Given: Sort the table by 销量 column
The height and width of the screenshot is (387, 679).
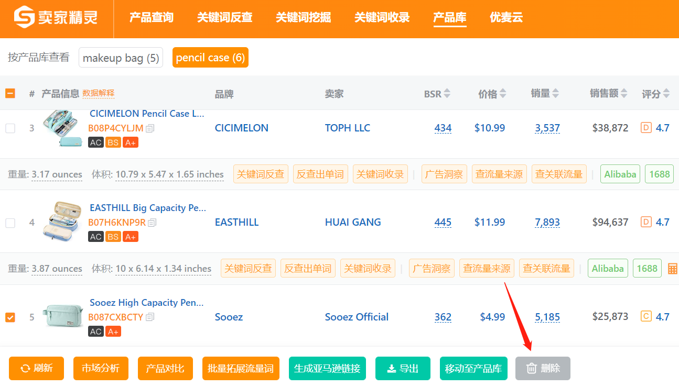Looking at the screenshot, I should point(545,94).
